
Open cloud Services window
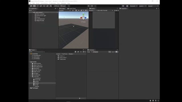coord(127,6)
